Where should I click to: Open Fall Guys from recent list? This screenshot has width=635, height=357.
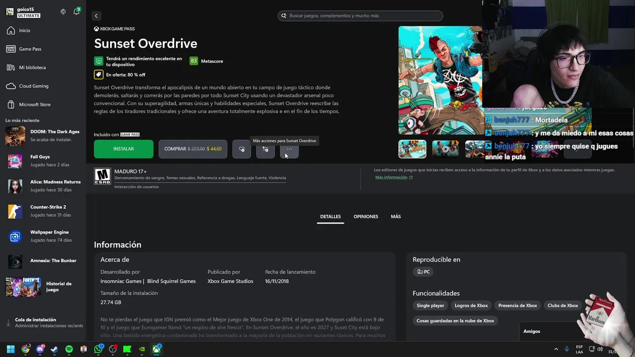pyautogui.click(x=44, y=161)
